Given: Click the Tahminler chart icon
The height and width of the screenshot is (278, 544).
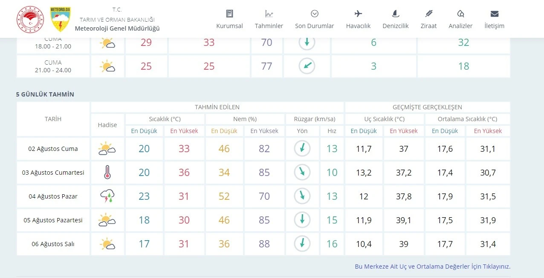Looking at the screenshot, I should [269, 14].
